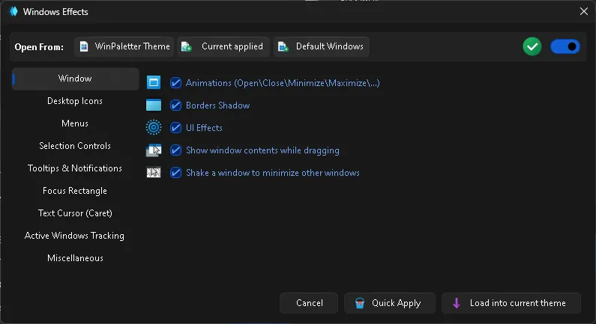The height and width of the screenshot is (324, 596).
Task: Uncheck the Animations checkbox
Action: tap(176, 83)
